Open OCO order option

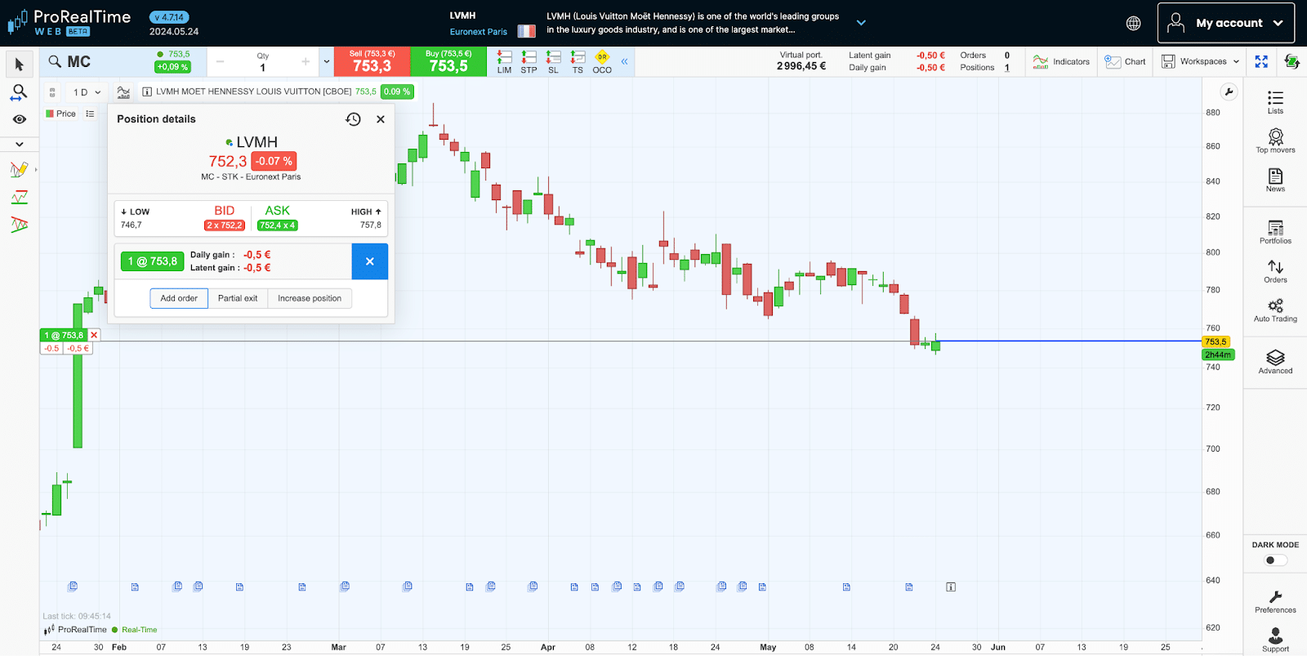[602, 62]
